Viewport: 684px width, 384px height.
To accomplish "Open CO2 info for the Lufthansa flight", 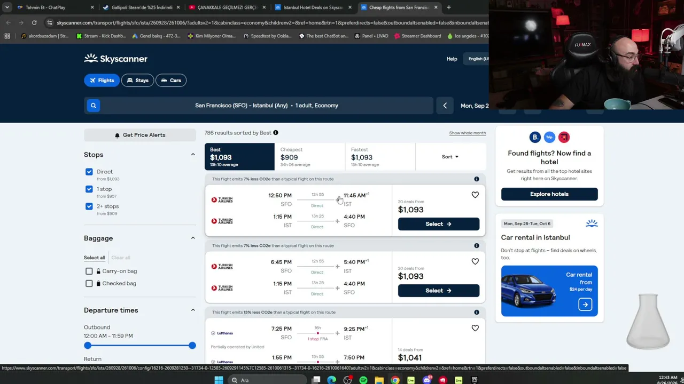I will (x=477, y=313).
